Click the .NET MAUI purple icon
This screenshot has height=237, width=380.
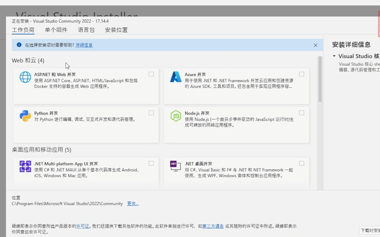25,166
